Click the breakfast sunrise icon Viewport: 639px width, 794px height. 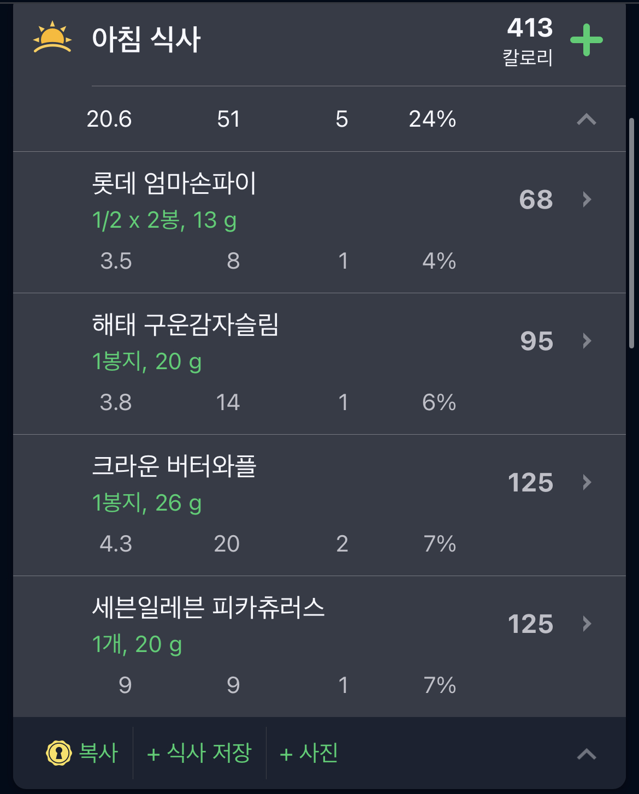click(x=52, y=38)
